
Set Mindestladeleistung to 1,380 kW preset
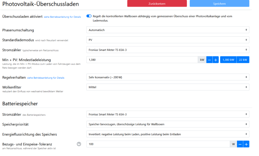coord(228,60)
